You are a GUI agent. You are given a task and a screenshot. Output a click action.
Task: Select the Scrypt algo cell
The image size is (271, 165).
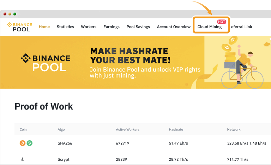(x=64, y=159)
